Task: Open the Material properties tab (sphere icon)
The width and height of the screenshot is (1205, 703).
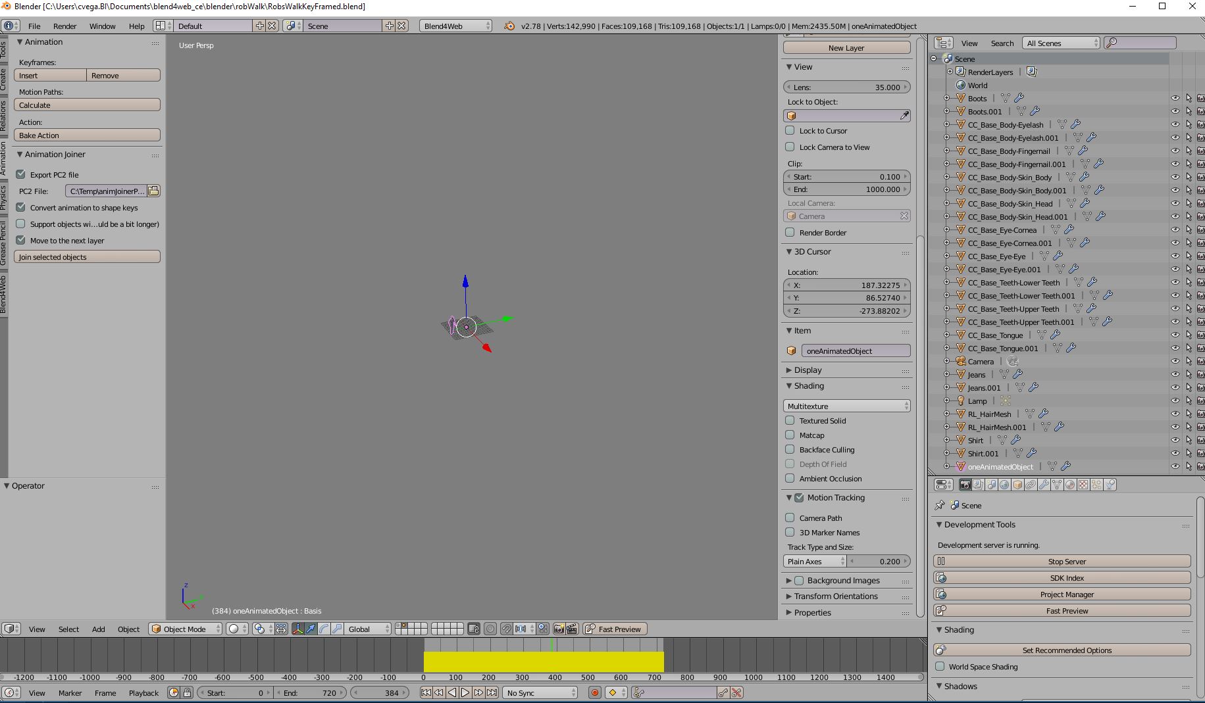Action: 1070,485
